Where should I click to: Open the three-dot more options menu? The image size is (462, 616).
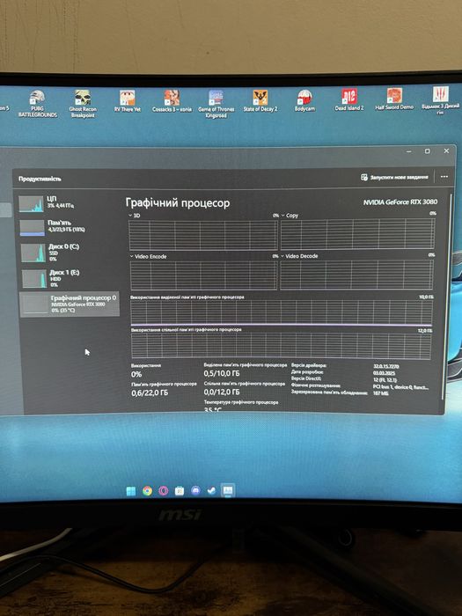tap(444, 177)
